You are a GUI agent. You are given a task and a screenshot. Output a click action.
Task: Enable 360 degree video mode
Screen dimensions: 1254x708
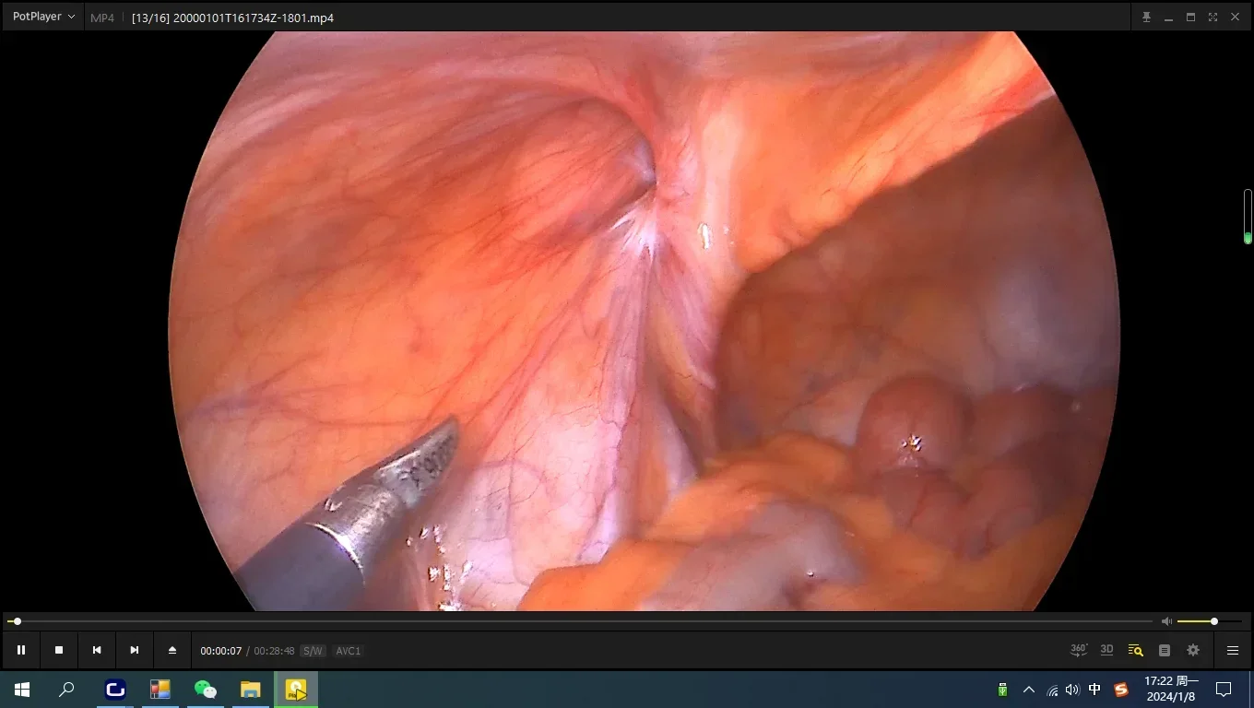1079,650
